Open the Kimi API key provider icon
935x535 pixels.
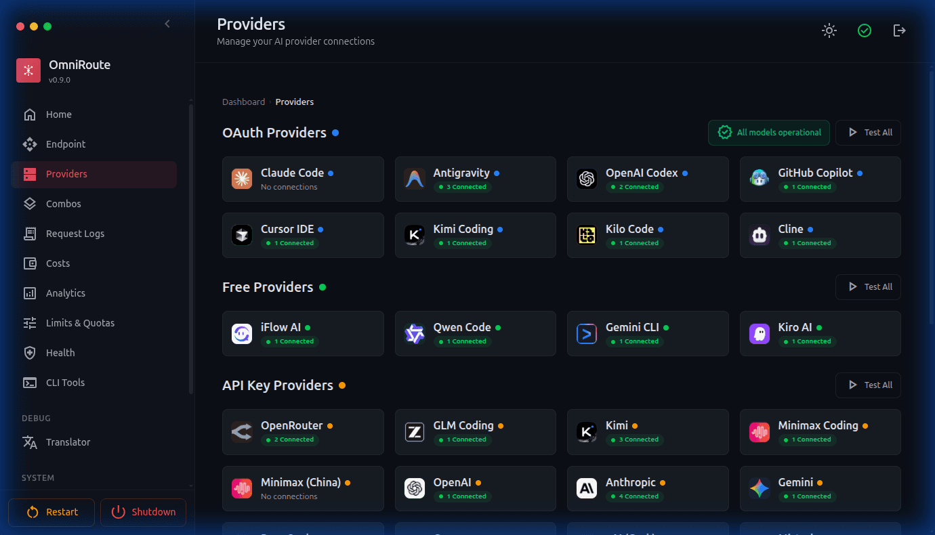click(587, 431)
